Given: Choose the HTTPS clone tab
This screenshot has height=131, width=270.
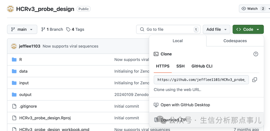Looking at the screenshot, I should click(162, 66).
